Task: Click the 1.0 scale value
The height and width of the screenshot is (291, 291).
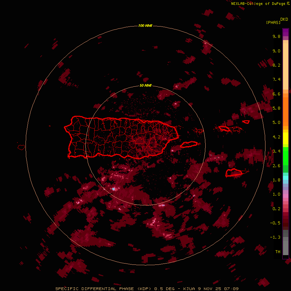Action: (x=276, y=194)
